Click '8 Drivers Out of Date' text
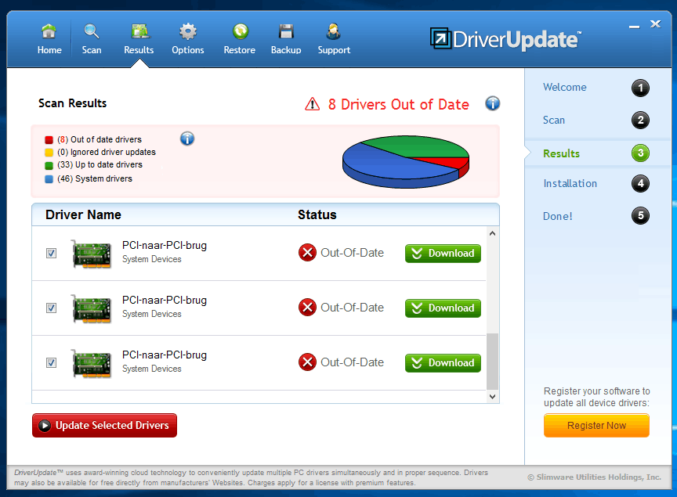Screen dimensions: 677x497 [x=398, y=104]
